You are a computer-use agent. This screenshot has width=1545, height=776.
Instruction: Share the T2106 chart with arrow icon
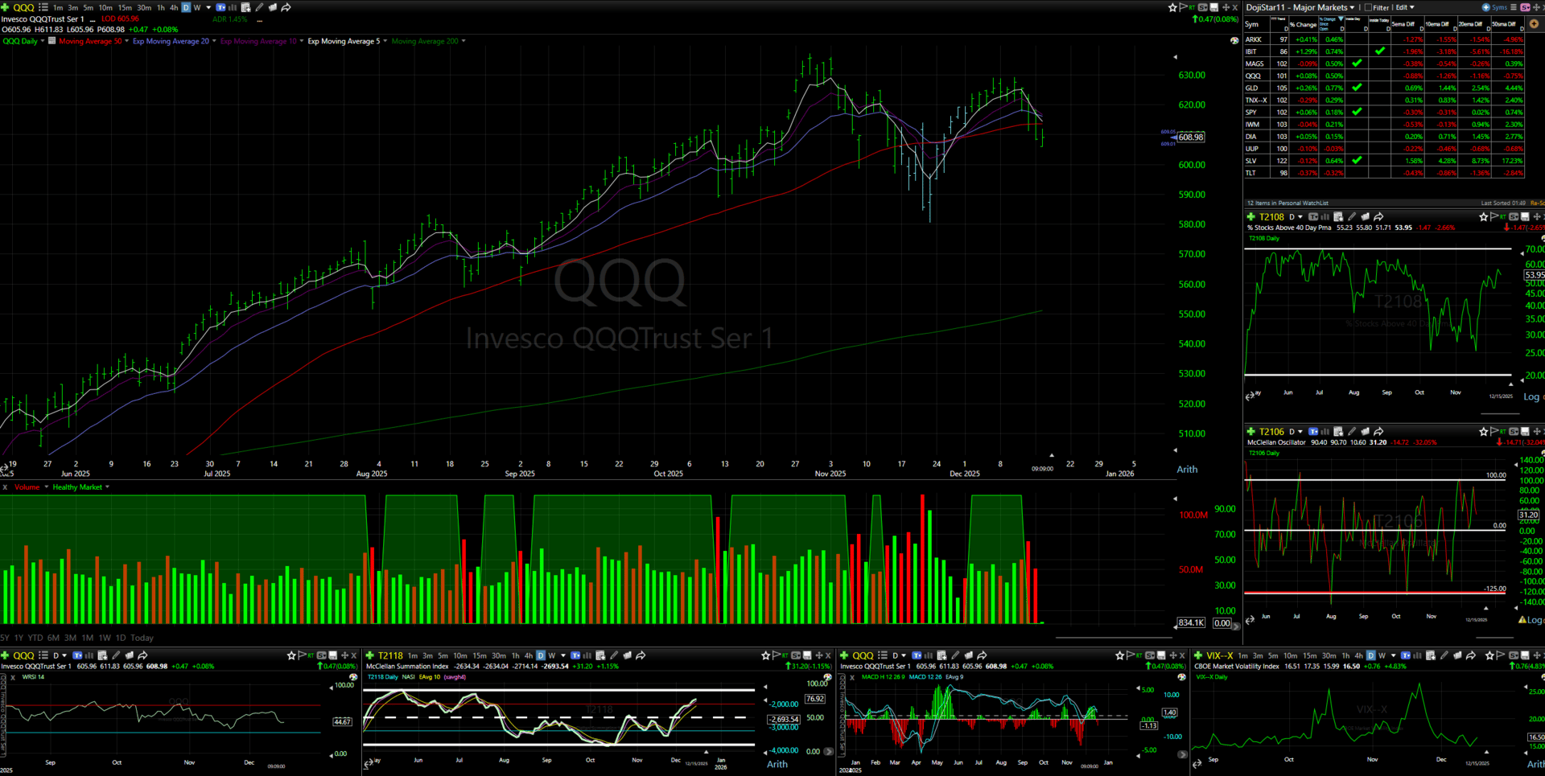(1378, 432)
